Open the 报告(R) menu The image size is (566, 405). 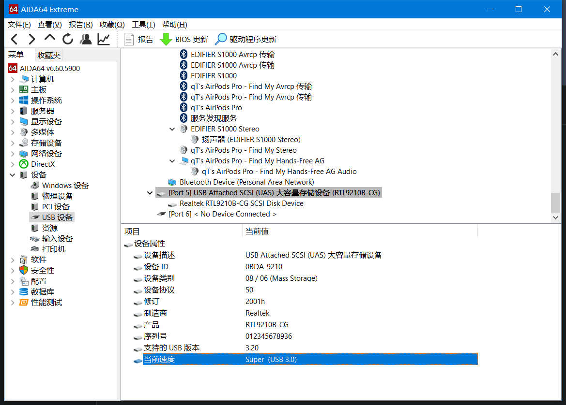point(80,25)
